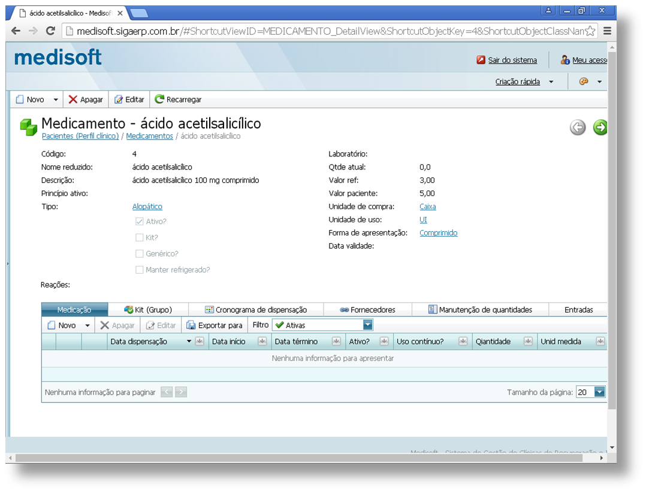
Task: Open the Chrome hamburger menu
Action: coord(607,31)
